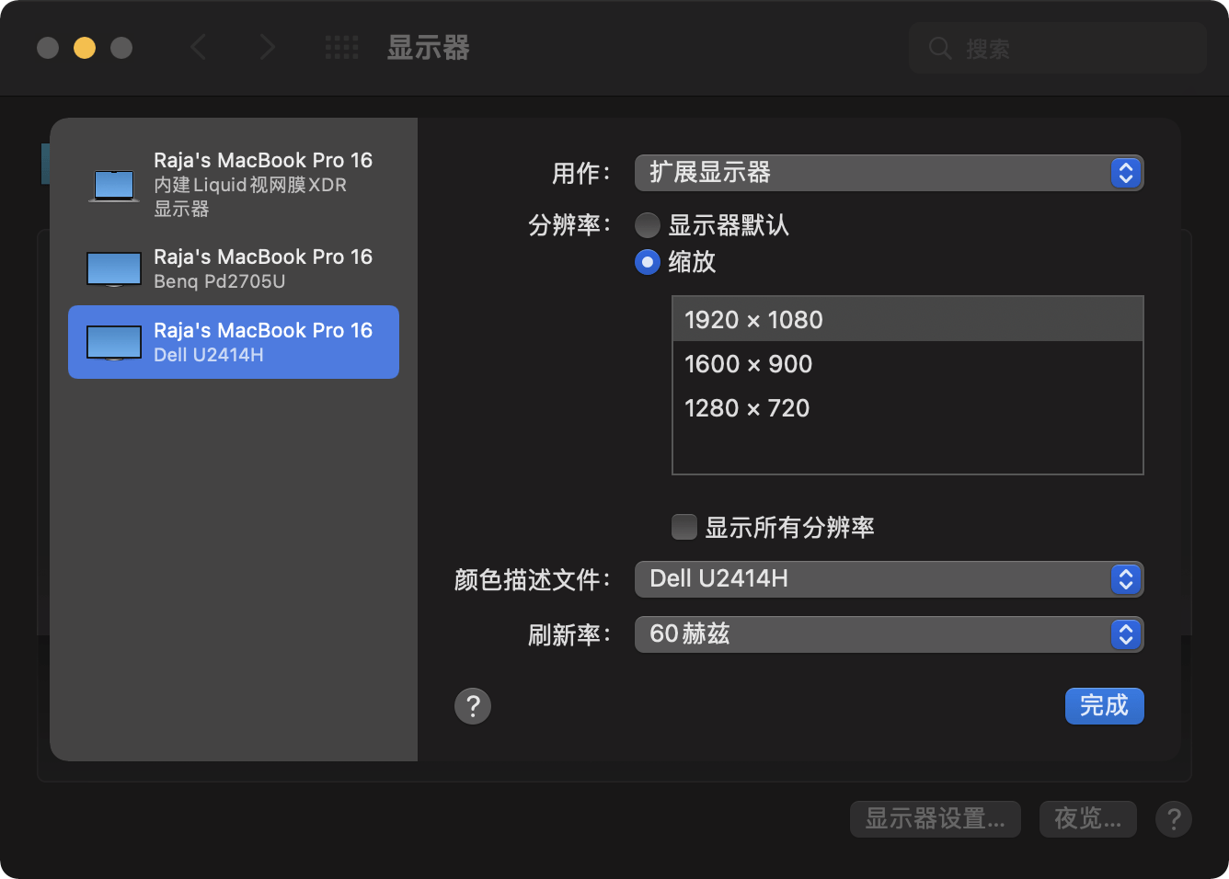This screenshot has width=1229, height=879.
Task: Open the 用作 扩展显示器 dropdown
Action: 889,173
